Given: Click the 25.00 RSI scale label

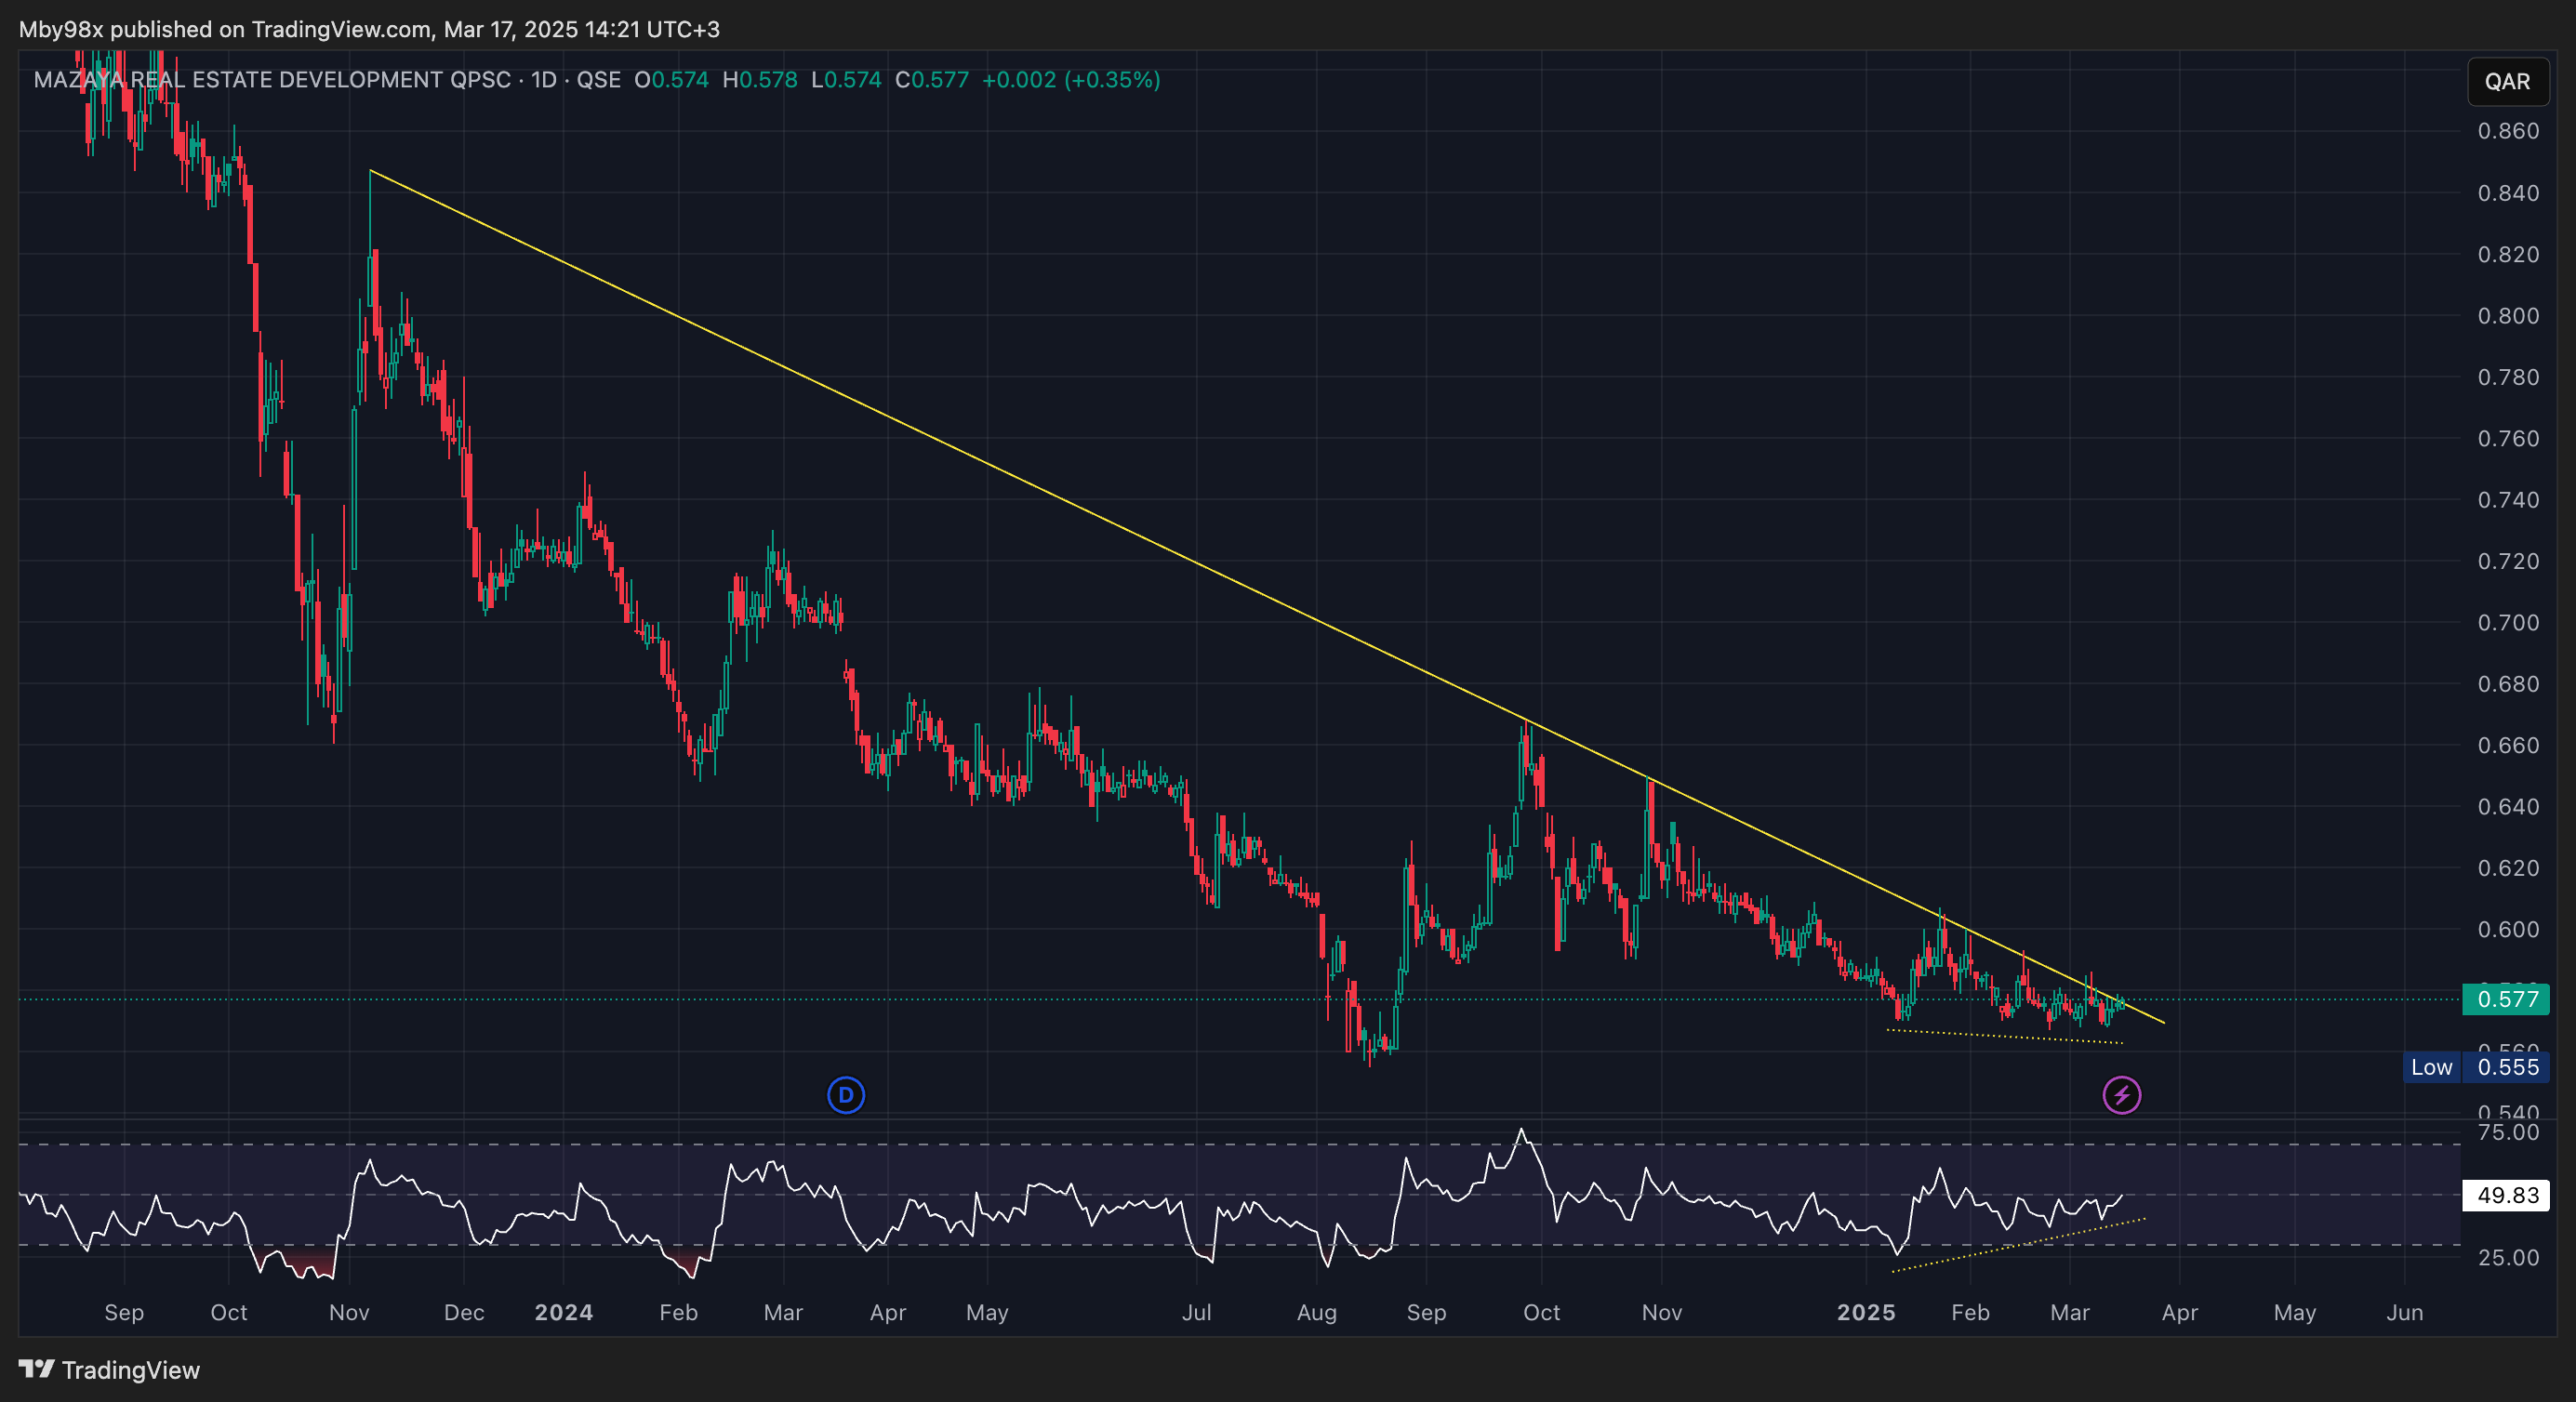Looking at the screenshot, I should pos(2507,1257).
